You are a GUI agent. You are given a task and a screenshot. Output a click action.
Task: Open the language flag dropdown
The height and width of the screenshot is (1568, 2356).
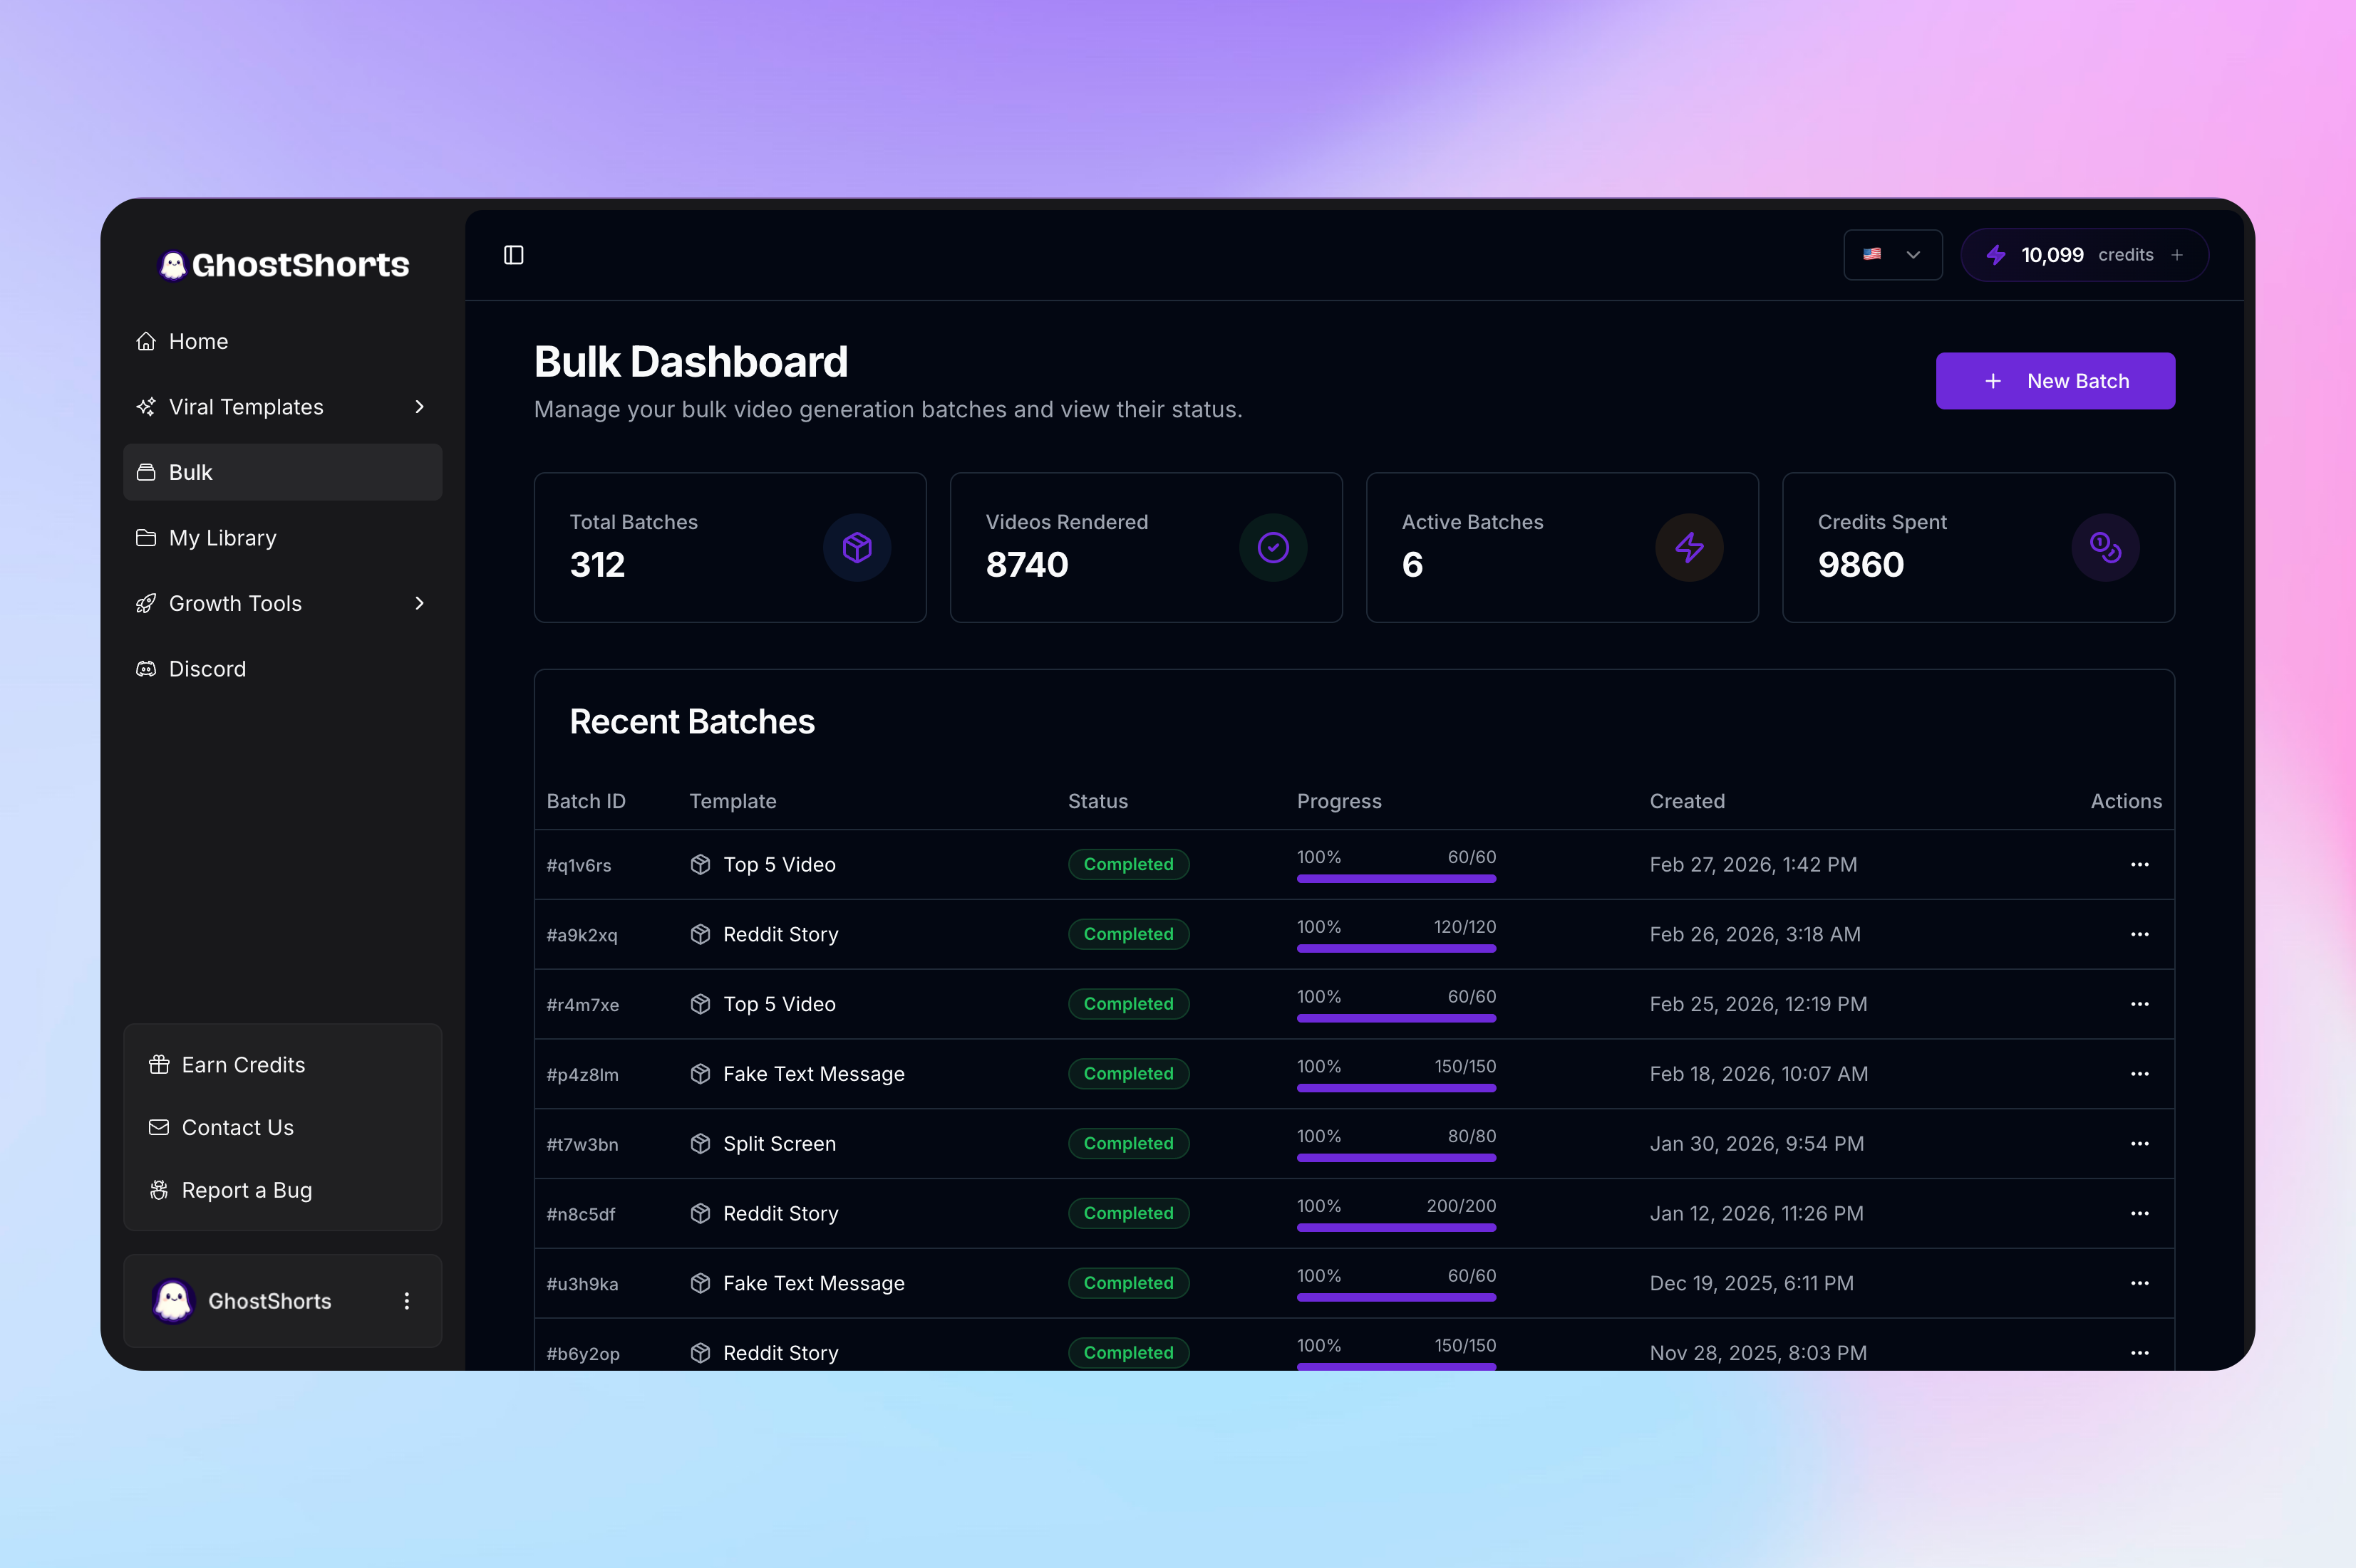click(x=1891, y=255)
